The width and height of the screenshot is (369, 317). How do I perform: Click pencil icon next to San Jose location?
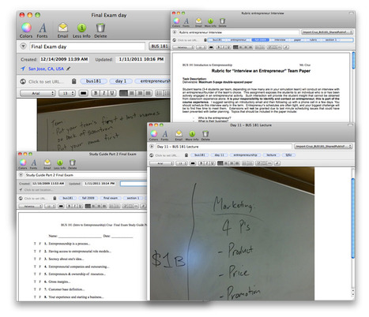[68, 69]
